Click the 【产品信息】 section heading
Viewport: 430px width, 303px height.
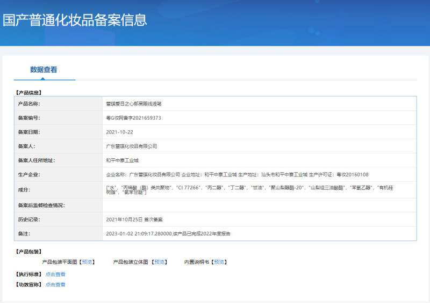(28, 93)
